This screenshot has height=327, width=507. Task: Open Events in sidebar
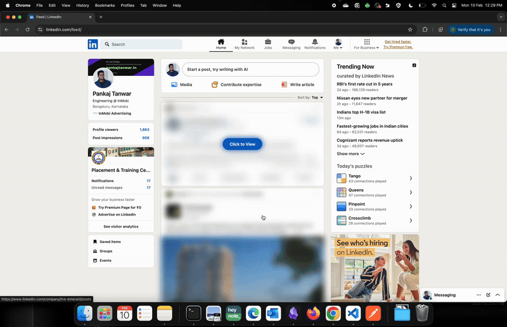pos(102,261)
